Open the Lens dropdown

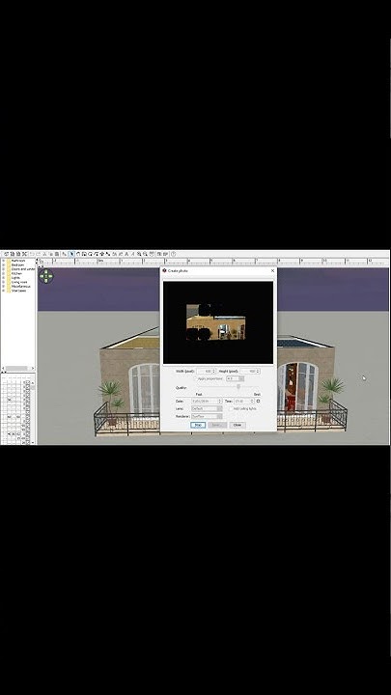click(x=207, y=408)
